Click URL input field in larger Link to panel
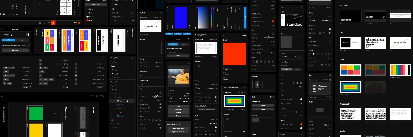413x137 pixels. pos(15,45)
